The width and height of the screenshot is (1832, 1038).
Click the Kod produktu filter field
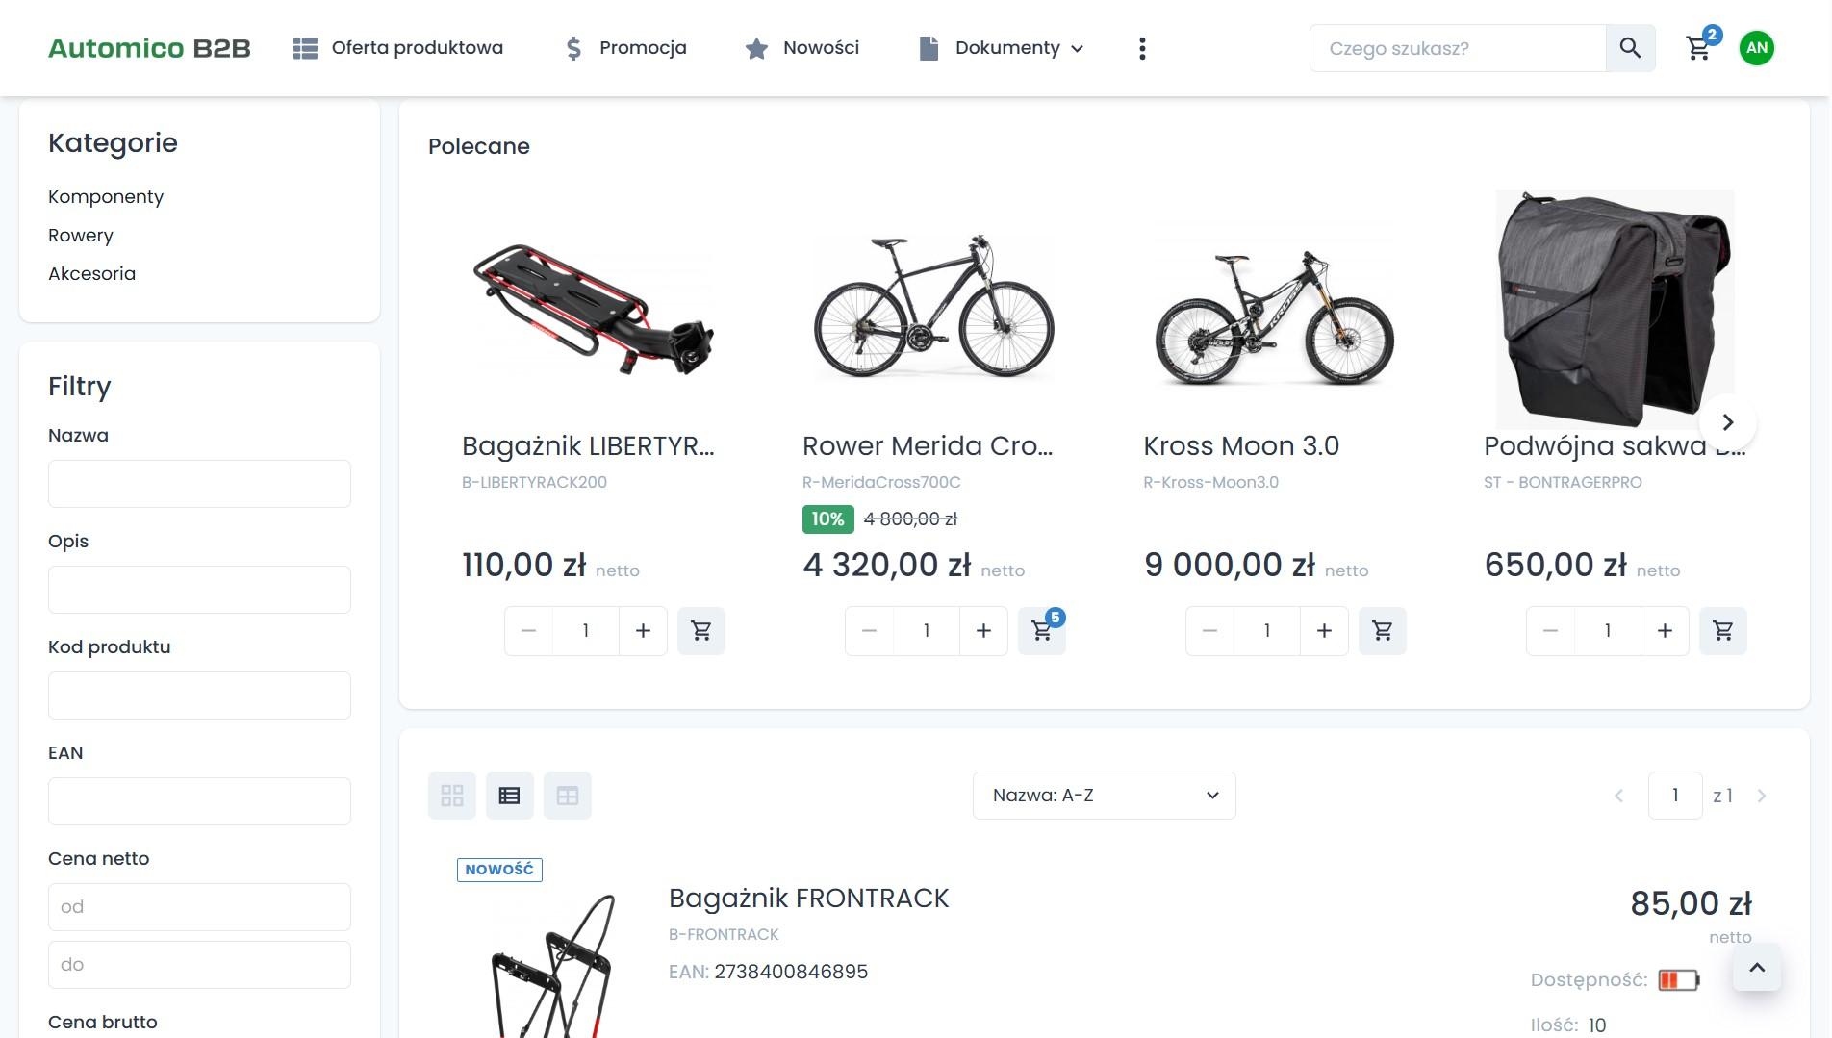(x=199, y=696)
